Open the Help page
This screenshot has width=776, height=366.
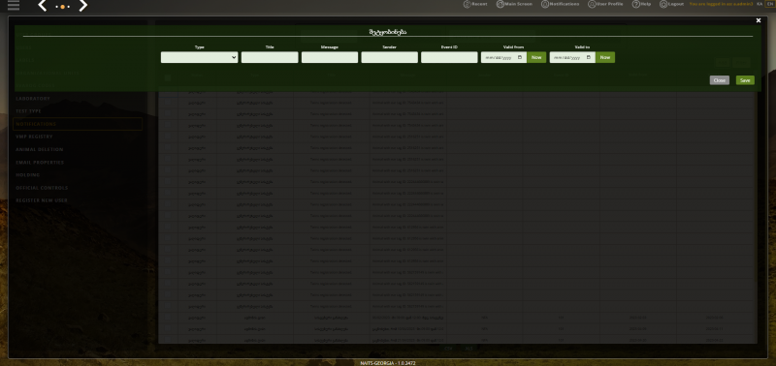641,4
